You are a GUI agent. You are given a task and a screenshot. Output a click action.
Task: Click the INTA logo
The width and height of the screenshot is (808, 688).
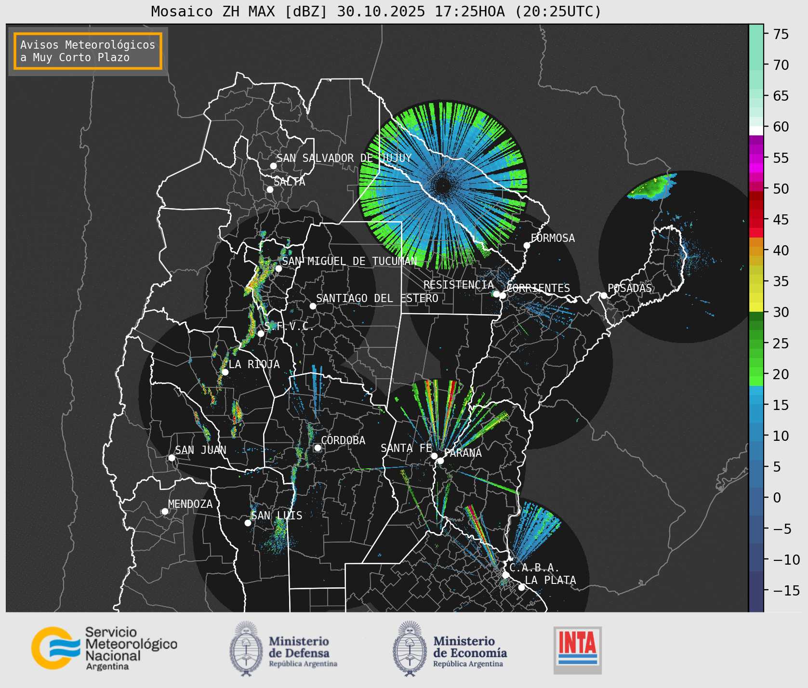click(x=577, y=650)
